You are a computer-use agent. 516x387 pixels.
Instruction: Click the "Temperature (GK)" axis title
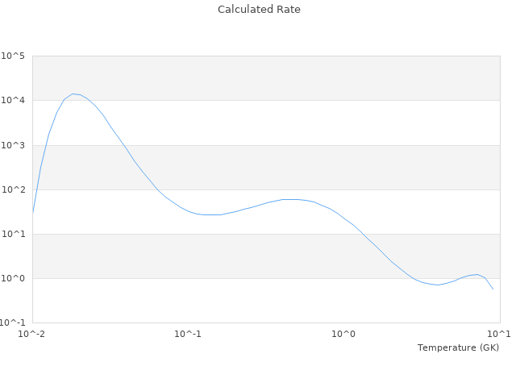(458, 347)
